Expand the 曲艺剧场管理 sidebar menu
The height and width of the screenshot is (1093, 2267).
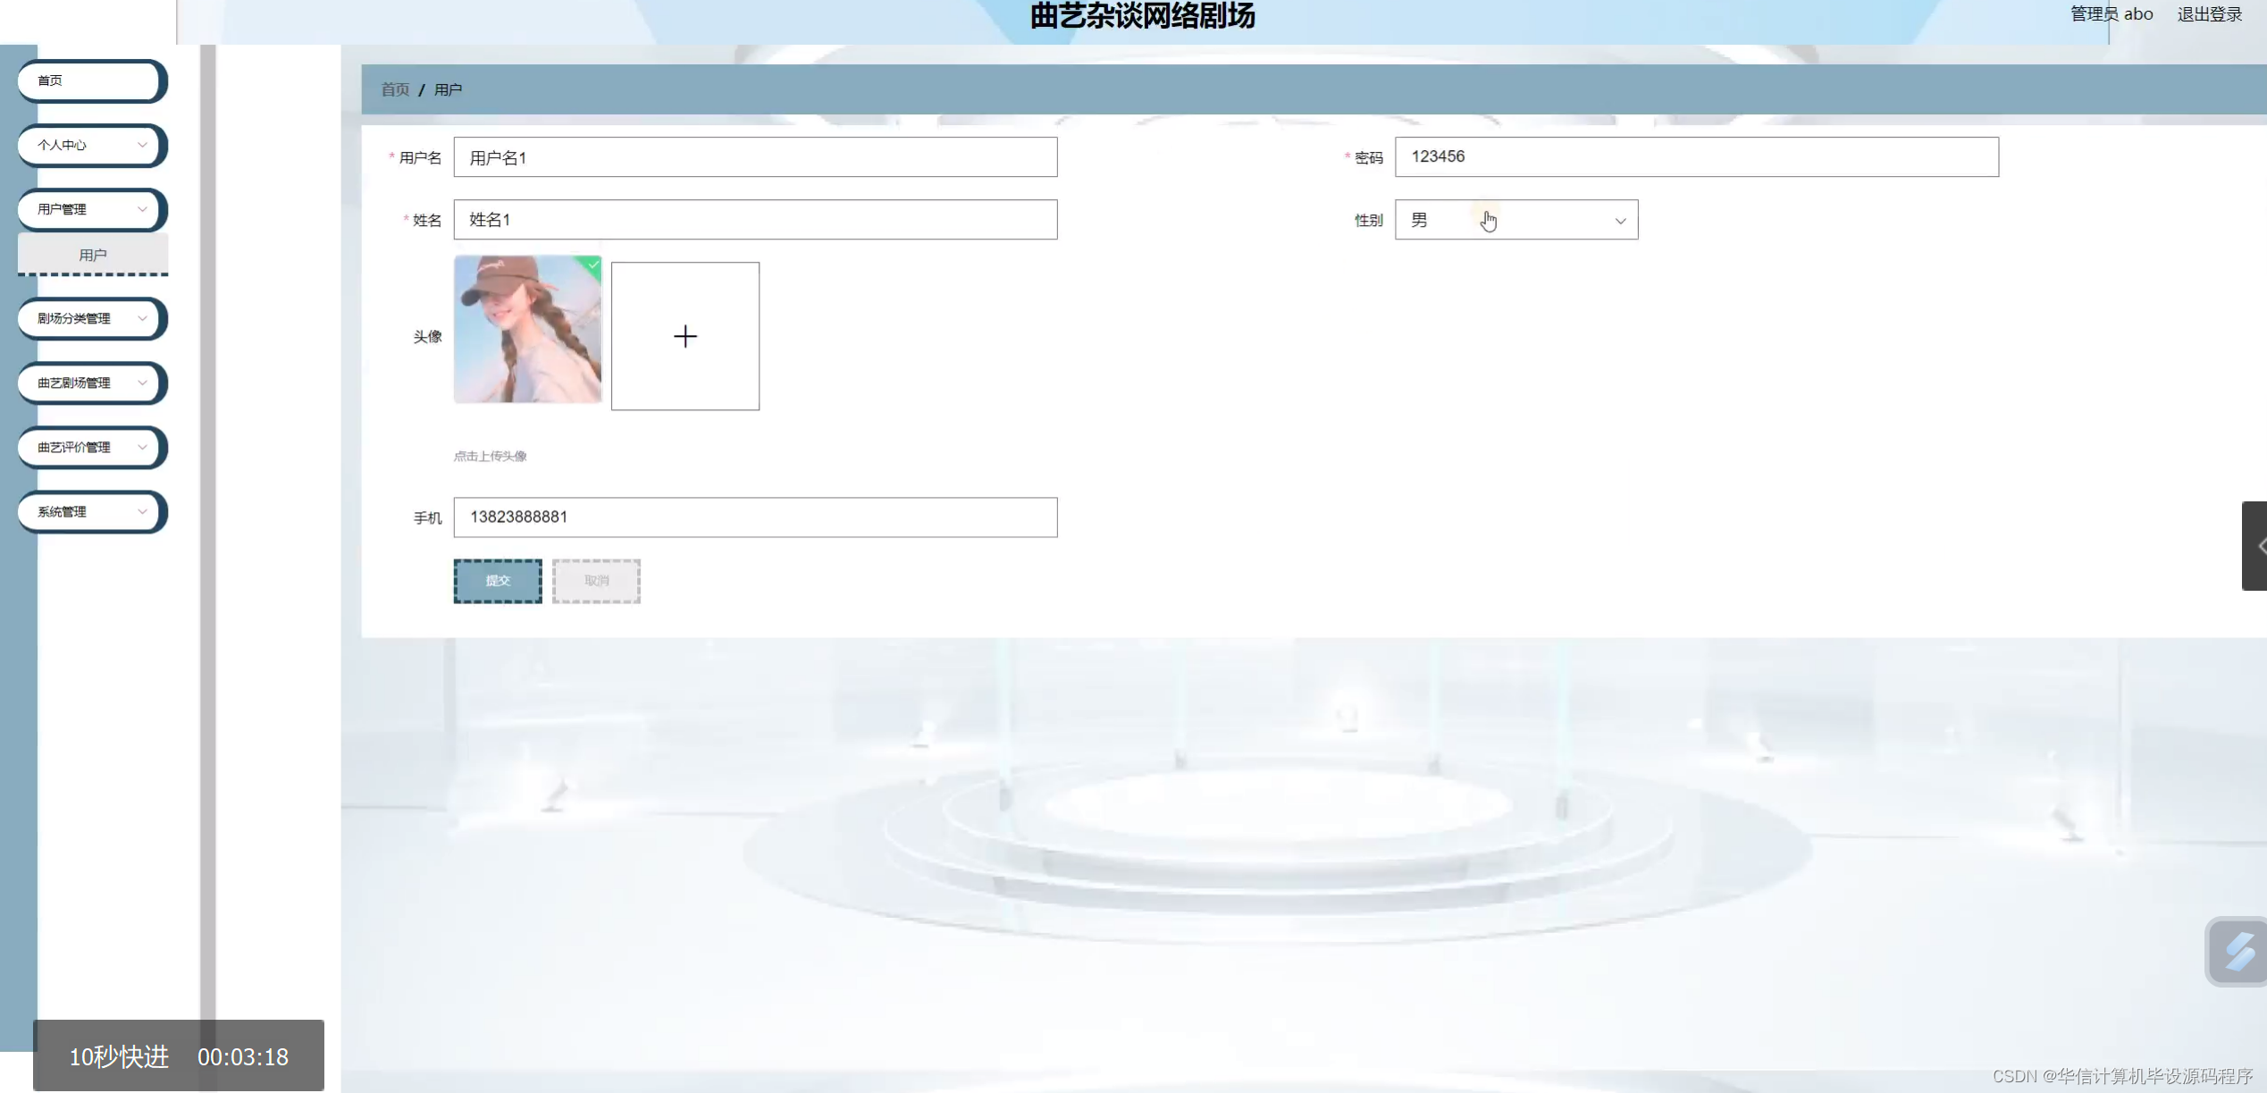pyautogui.click(x=91, y=383)
